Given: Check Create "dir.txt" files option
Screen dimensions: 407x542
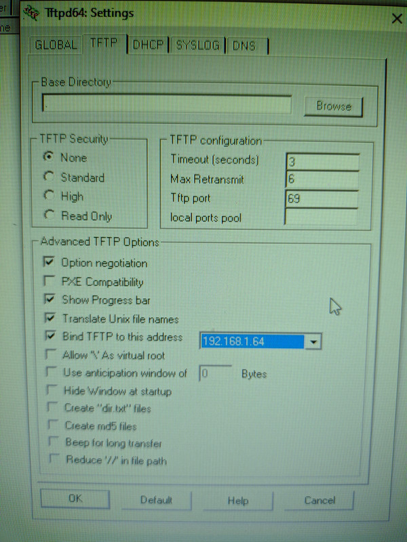Looking at the screenshot, I should pos(53,407).
